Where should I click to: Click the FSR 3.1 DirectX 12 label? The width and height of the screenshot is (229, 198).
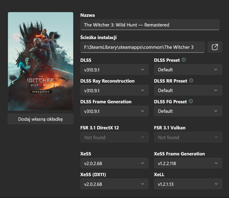(100, 128)
